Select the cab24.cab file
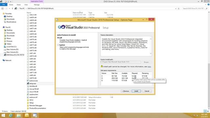Screen dimensions: 210x118 tap(33, 20)
